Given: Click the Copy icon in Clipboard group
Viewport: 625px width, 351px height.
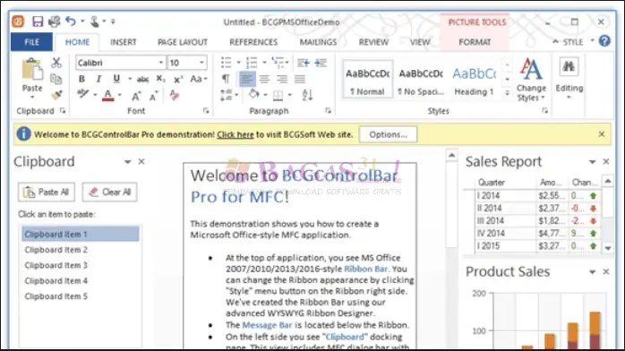Looking at the screenshot, I should [x=56, y=79].
